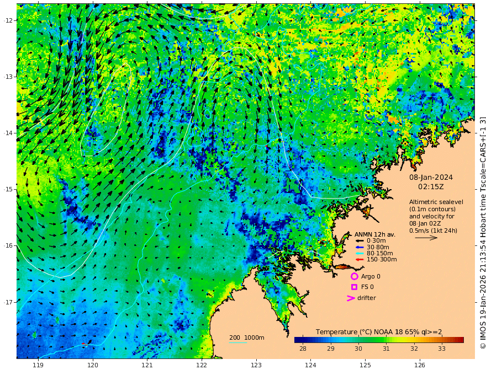Click the temperature color bar
The height and width of the screenshot is (375, 486).
click(379, 340)
